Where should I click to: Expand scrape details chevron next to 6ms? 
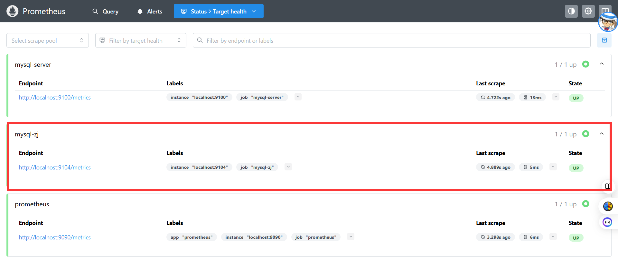tap(553, 237)
